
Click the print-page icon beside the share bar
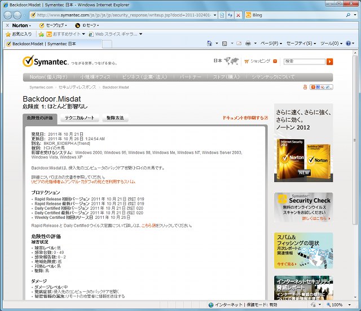coord(305,87)
